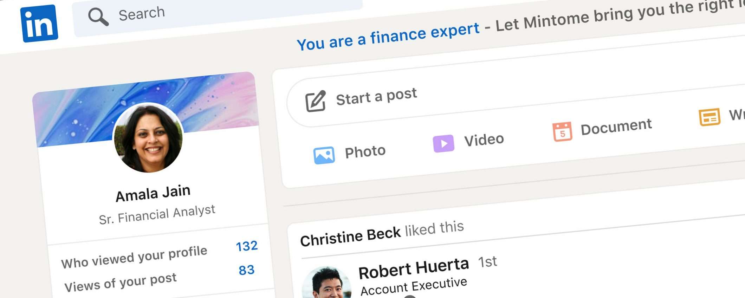Screen dimensions: 745x298
Task: Click the Start a post pencil icon
Action: (x=315, y=101)
